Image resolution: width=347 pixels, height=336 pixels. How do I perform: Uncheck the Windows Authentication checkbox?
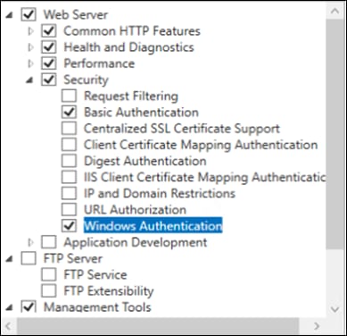69,226
